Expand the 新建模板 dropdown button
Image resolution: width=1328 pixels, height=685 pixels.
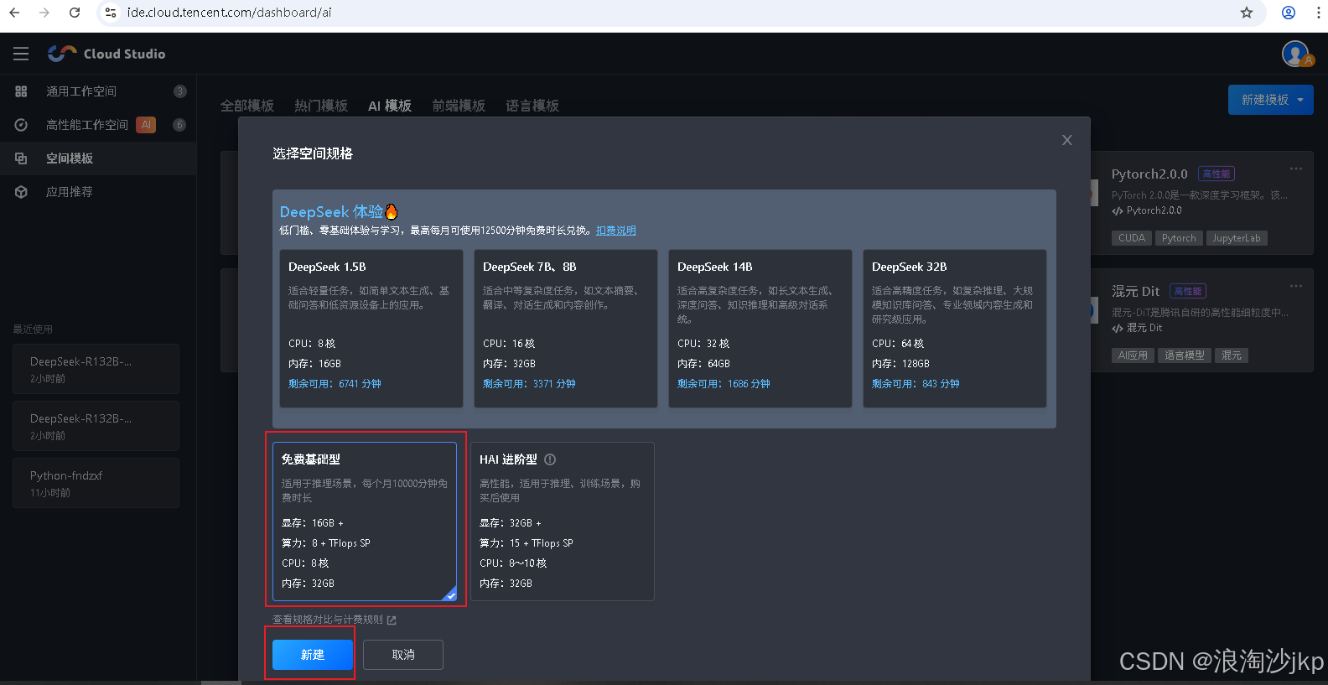tap(1271, 100)
